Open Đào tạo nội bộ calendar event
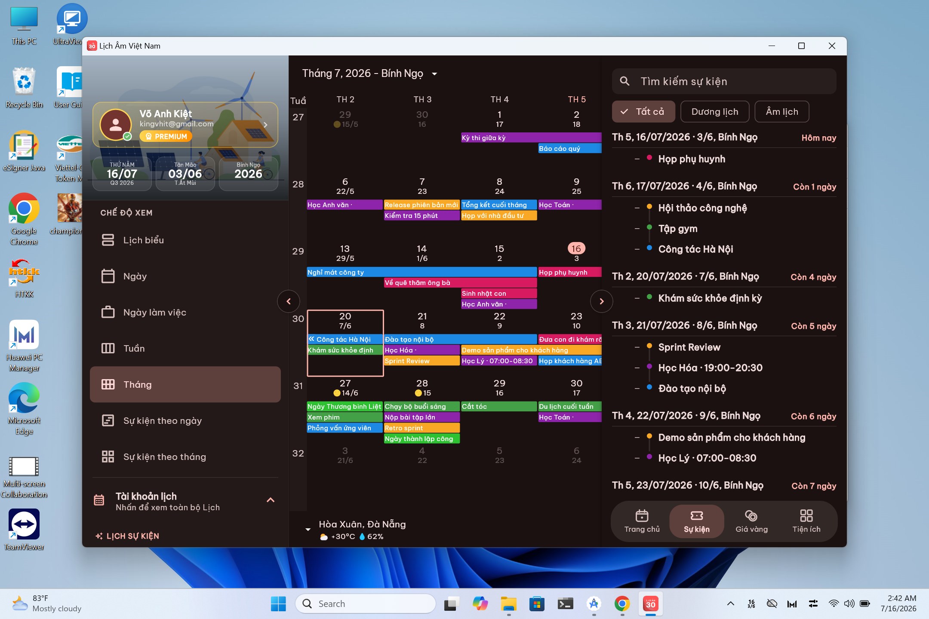Viewport: 929px width, 619px height. click(460, 339)
